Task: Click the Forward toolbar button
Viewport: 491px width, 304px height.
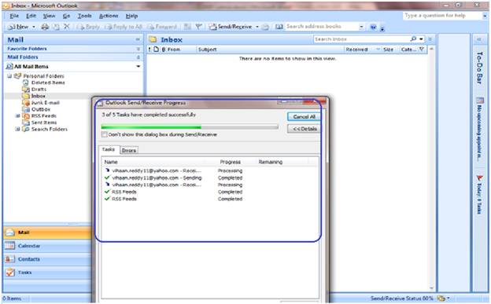Action: coord(162,27)
